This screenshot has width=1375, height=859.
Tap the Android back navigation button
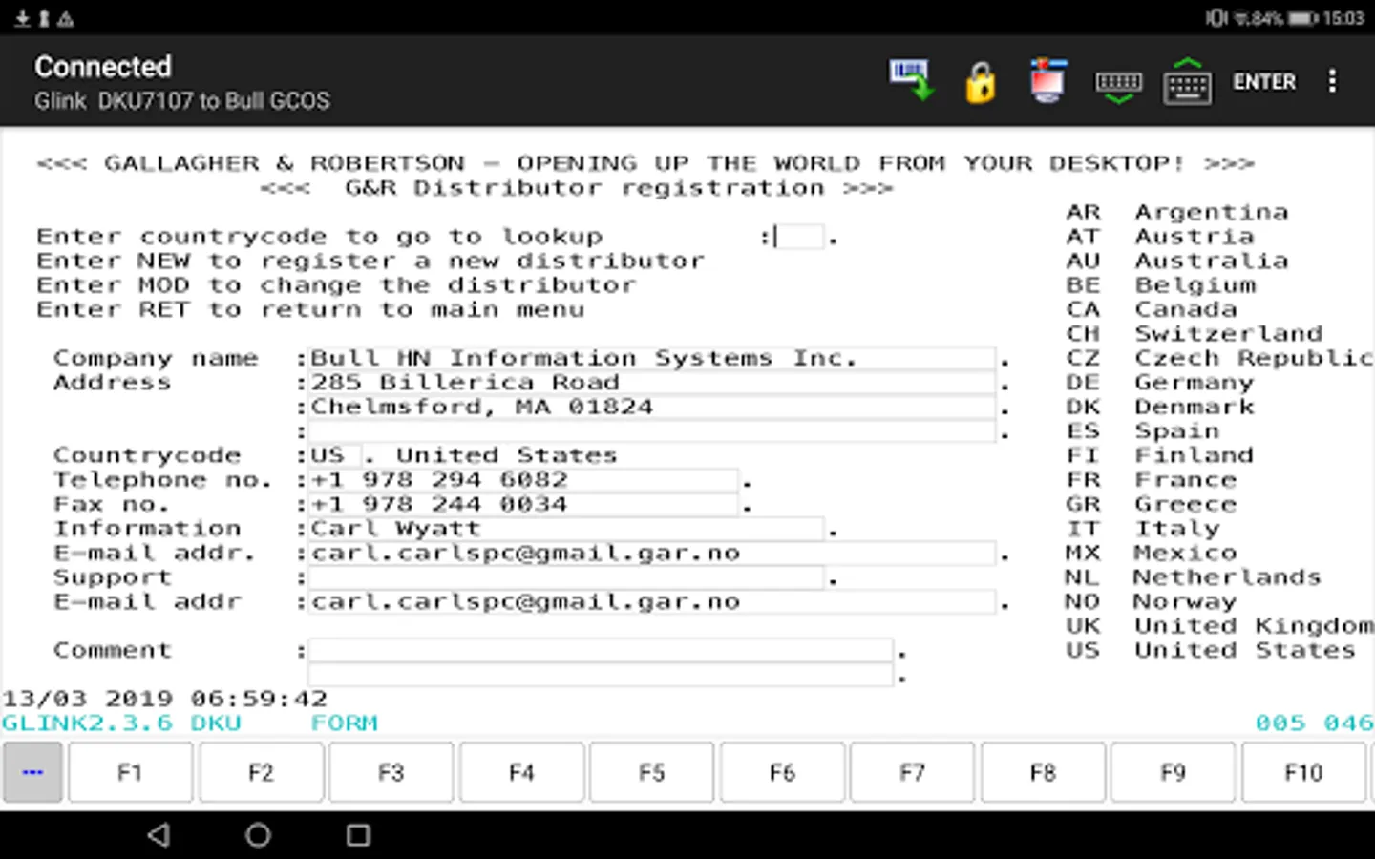[x=159, y=835]
